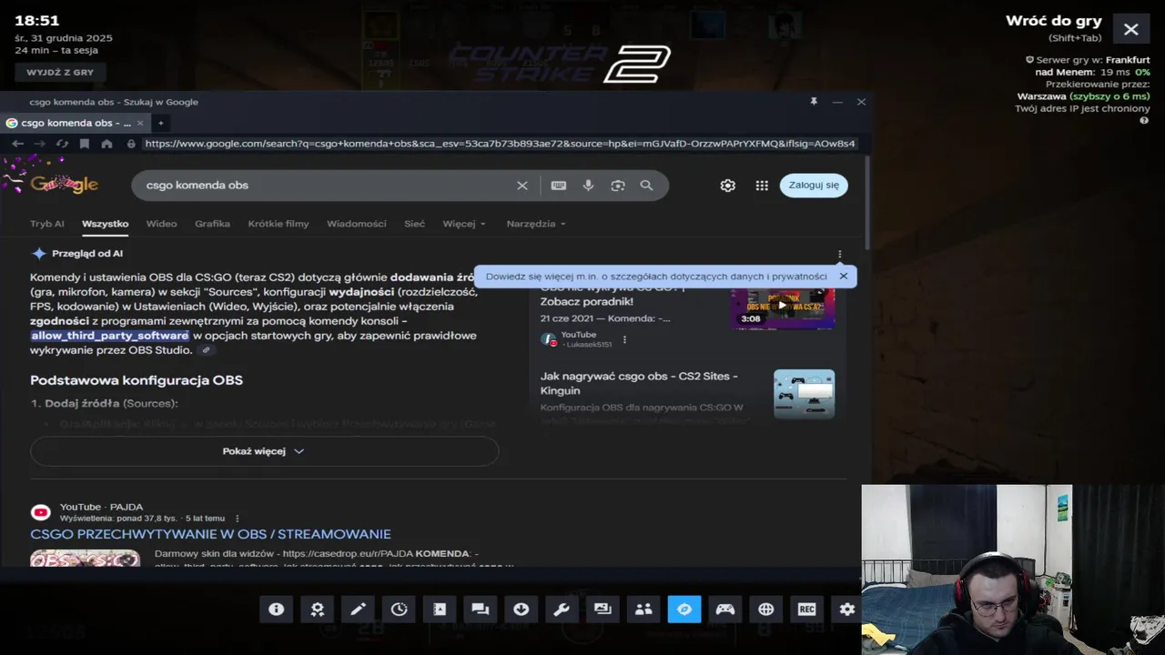The width and height of the screenshot is (1165, 655).
Task: Open the wrench tools icon in overlay toolbar
Action: pyautogui.click(x=562, y=610)
